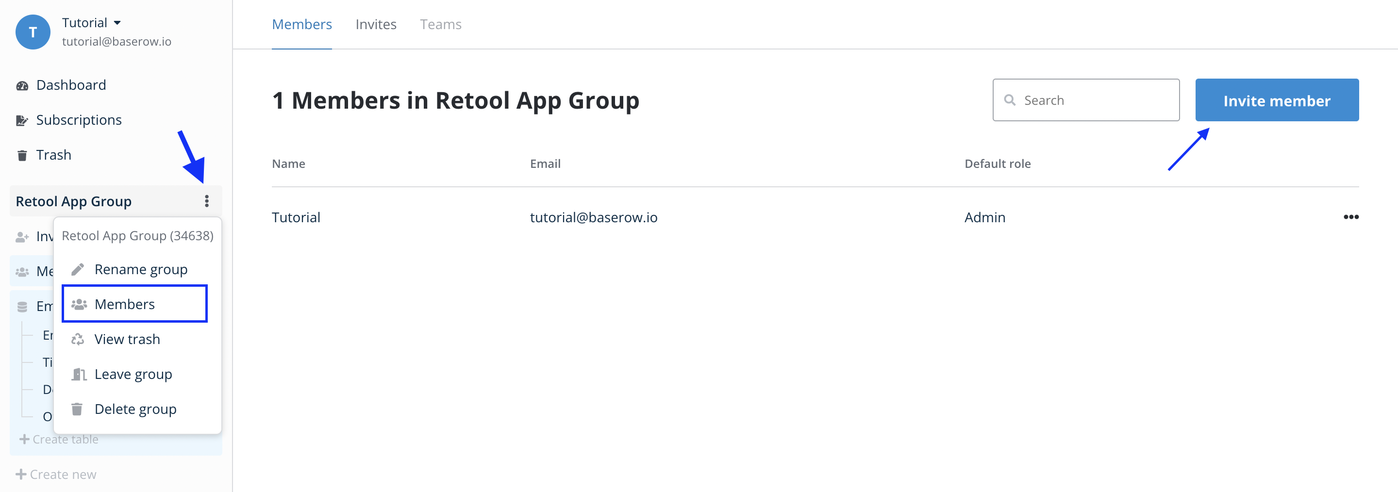Open the Dashboard sidebar item
This screenshot has height=492, width=1398.
tap(70, 85)
